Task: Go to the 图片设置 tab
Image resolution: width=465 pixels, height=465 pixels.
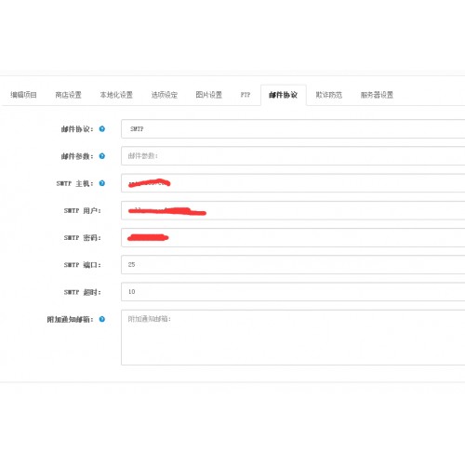Action: [x=209, y=95]
